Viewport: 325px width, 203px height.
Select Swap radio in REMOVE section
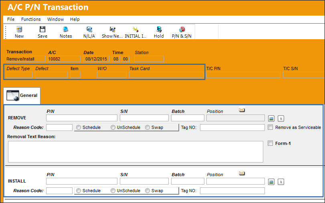point(147,127)
